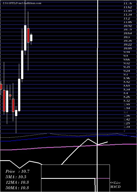The height and width of the screenshot is (192, 137).
Task: Click the 8.82 price axis label
Action: coord(127,82)
